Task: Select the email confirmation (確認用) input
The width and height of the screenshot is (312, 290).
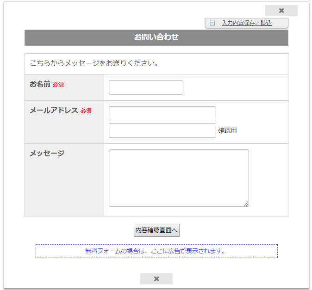Action: pyautogui.click(x=162, y=130)
